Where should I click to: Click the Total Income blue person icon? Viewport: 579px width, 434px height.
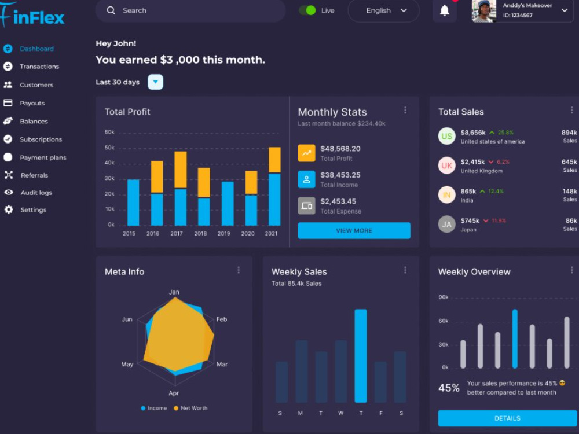(x=306, y=179)
